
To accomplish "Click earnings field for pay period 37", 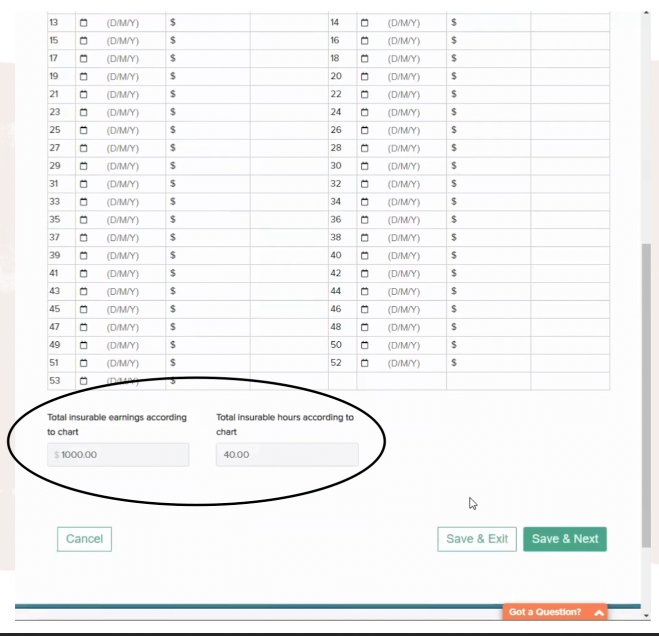I will (x=208, y=238).
